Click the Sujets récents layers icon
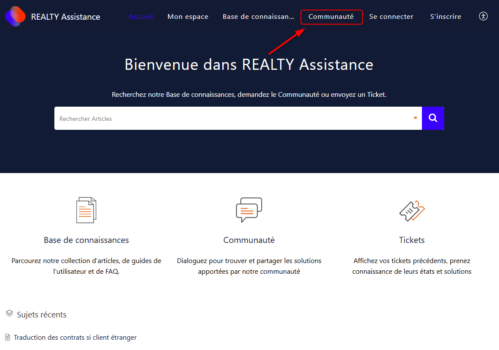 (9, 314)
